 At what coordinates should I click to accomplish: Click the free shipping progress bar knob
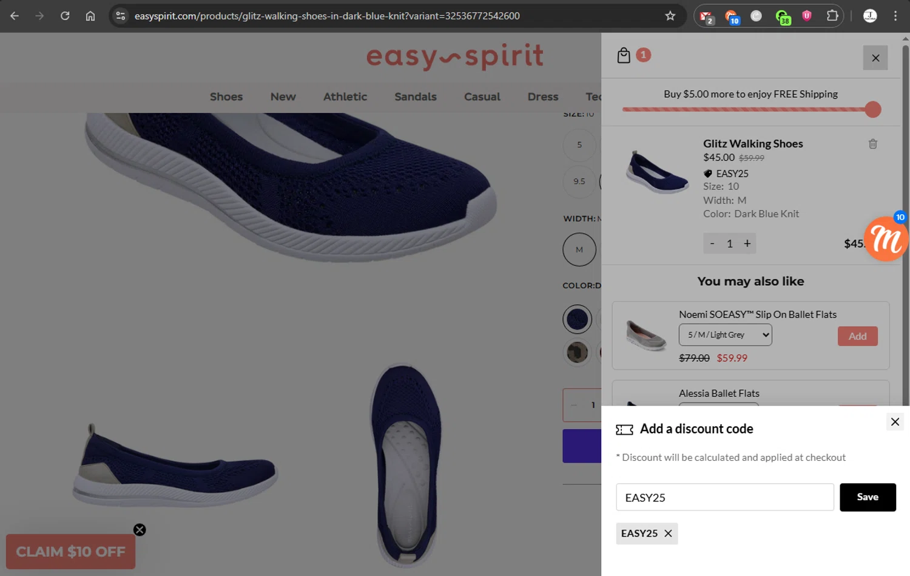873,110
